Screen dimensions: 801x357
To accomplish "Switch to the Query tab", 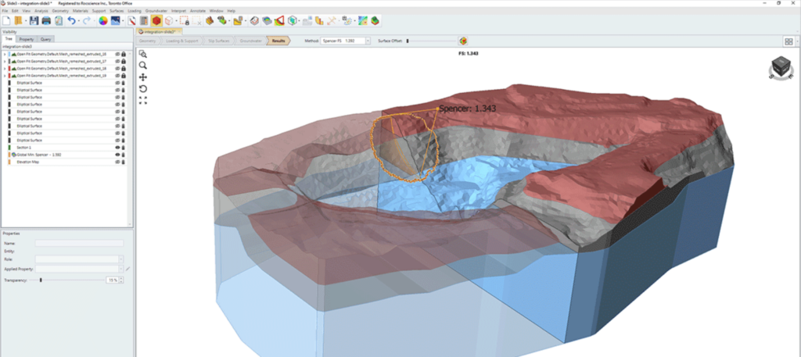I will click(45, 39).
